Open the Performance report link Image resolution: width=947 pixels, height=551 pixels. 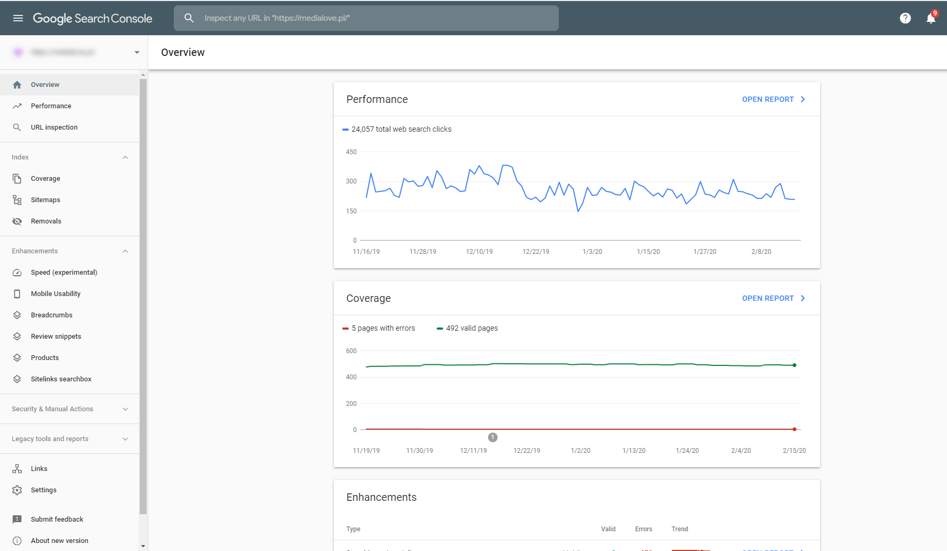coord(773,99)
